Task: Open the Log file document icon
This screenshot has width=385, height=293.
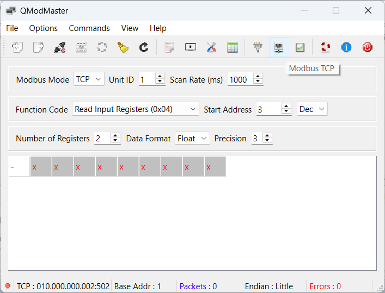Action: tap(169, 47)
